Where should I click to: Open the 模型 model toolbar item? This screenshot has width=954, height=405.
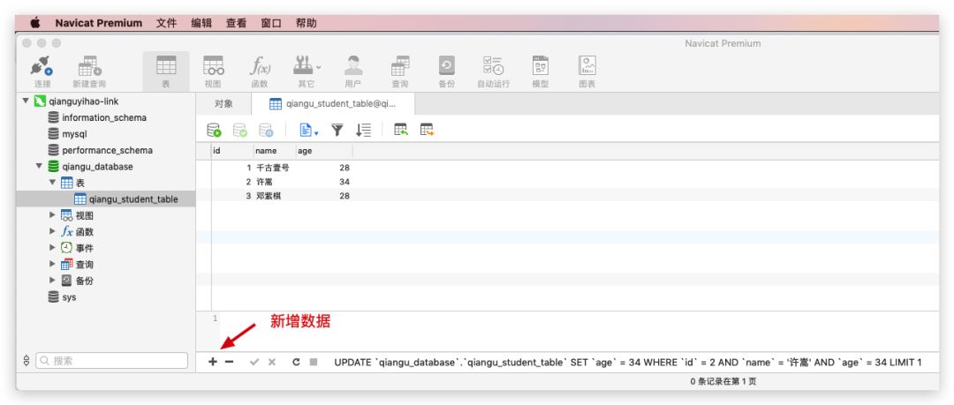pyautogui.click(x=541, y=71)
